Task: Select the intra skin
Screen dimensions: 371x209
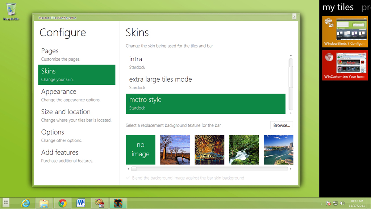Action: tap(205, 63)
